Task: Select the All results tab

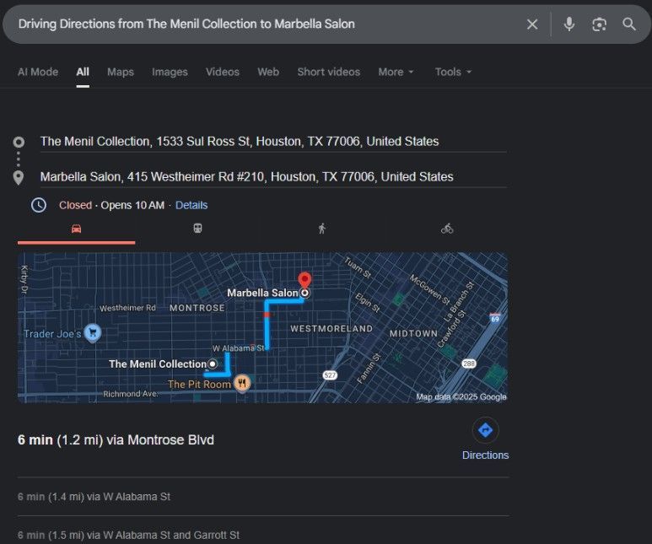Action: click(83, 72)
